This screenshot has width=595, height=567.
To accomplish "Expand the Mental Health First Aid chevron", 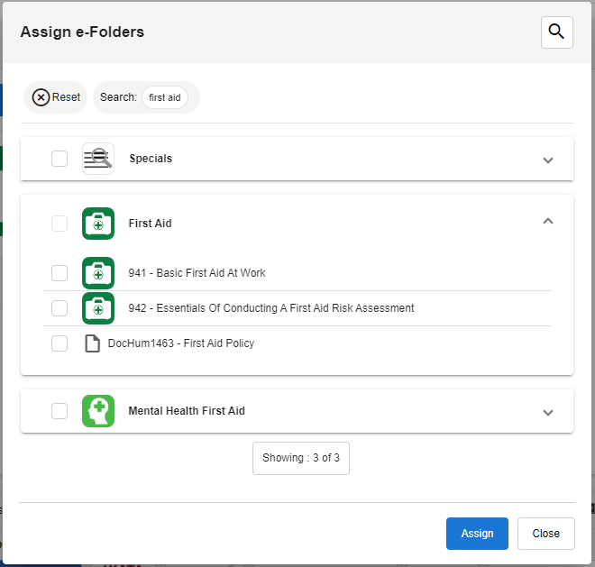I will pos(547,413).
